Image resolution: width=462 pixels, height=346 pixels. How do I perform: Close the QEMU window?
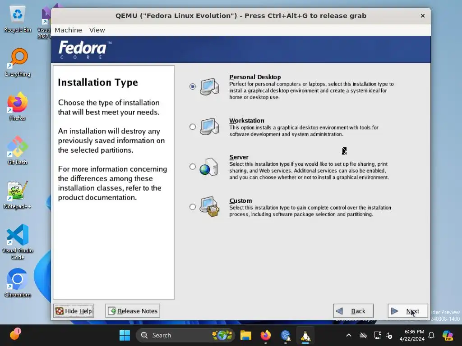[422, 16]
